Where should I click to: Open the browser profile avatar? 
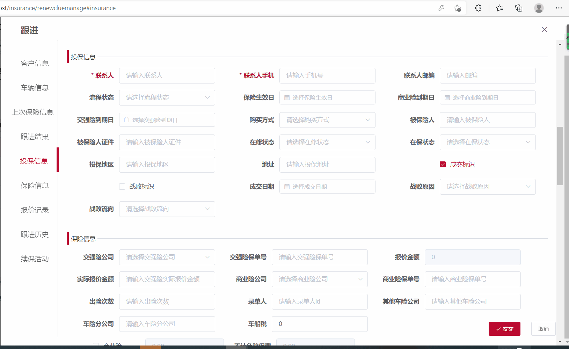(x=539, y=8)
